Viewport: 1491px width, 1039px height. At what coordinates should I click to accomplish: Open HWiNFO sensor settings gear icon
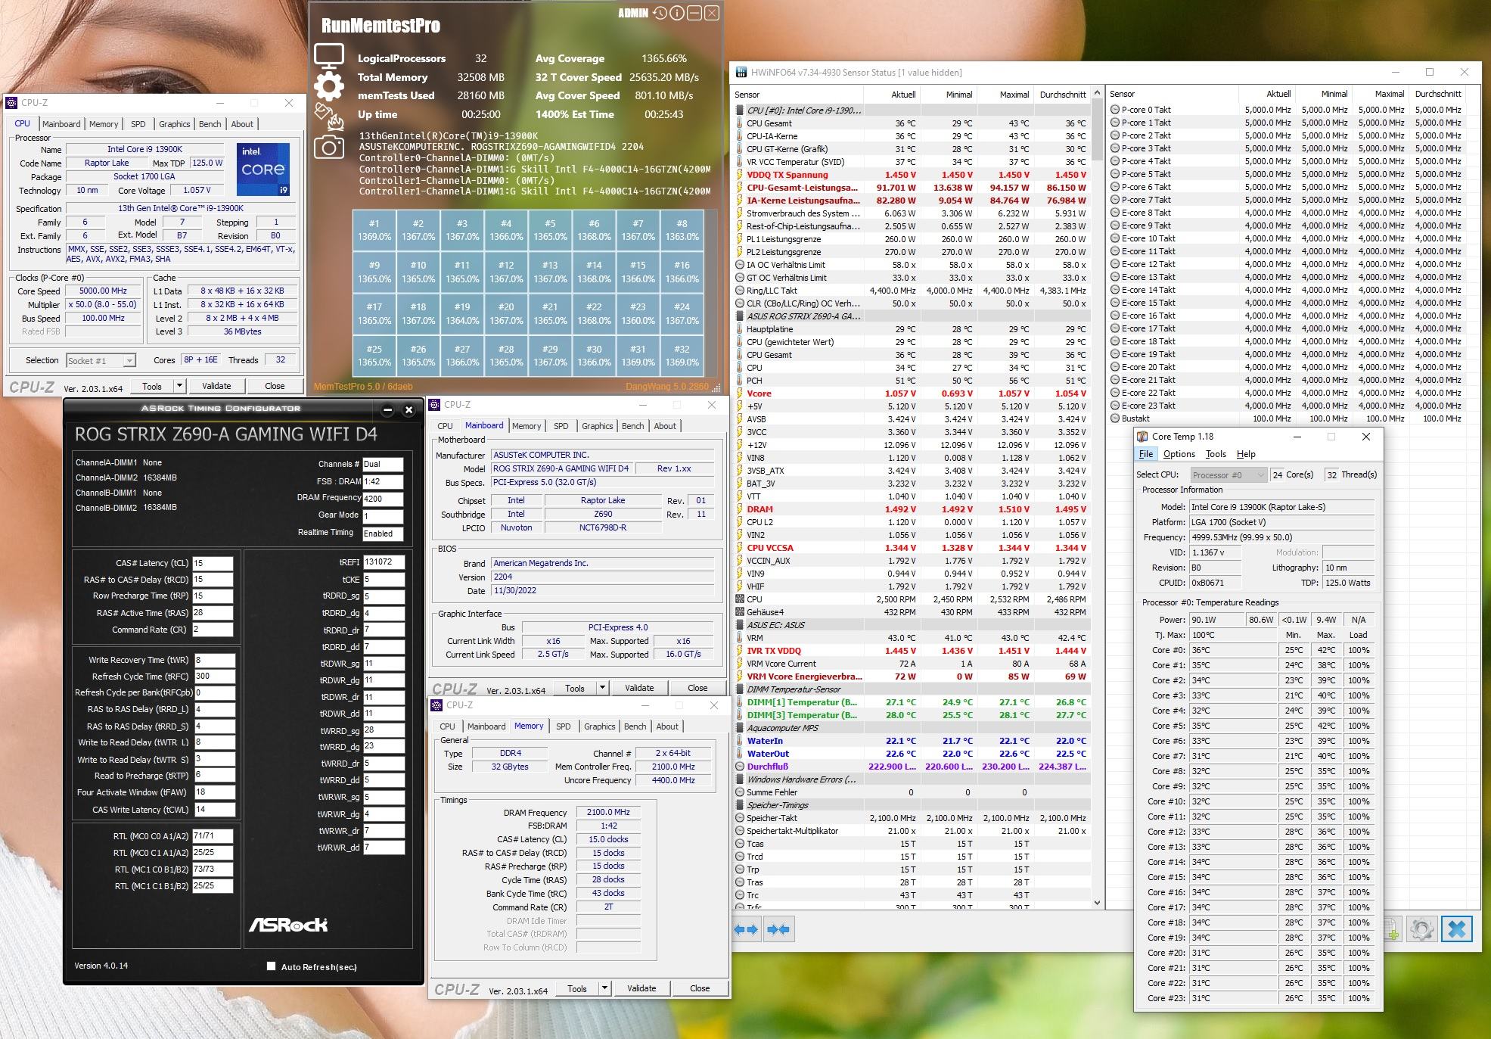pos(1421,929)
